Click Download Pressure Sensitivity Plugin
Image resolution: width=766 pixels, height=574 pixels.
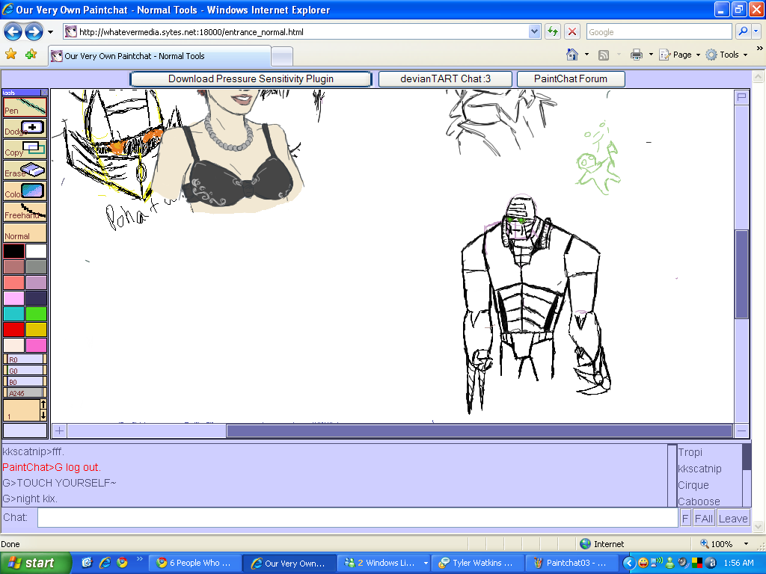point(251,78)
